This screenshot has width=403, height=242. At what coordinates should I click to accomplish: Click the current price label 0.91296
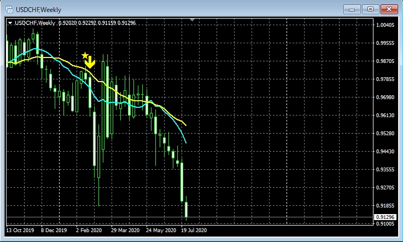click(x=384, y=217)
